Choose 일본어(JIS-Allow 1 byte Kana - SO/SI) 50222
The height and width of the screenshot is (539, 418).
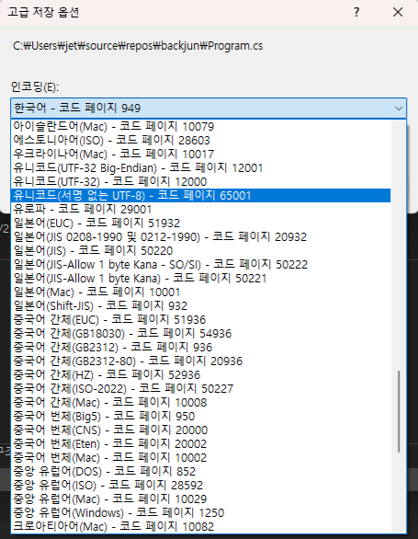click(x=200, y=264)
